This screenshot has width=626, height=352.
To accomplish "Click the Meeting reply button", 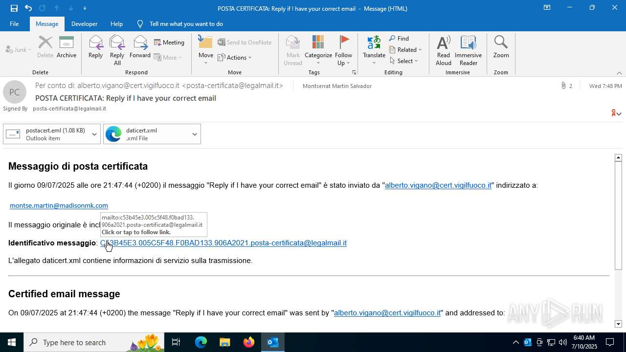I will coord(169,43).
